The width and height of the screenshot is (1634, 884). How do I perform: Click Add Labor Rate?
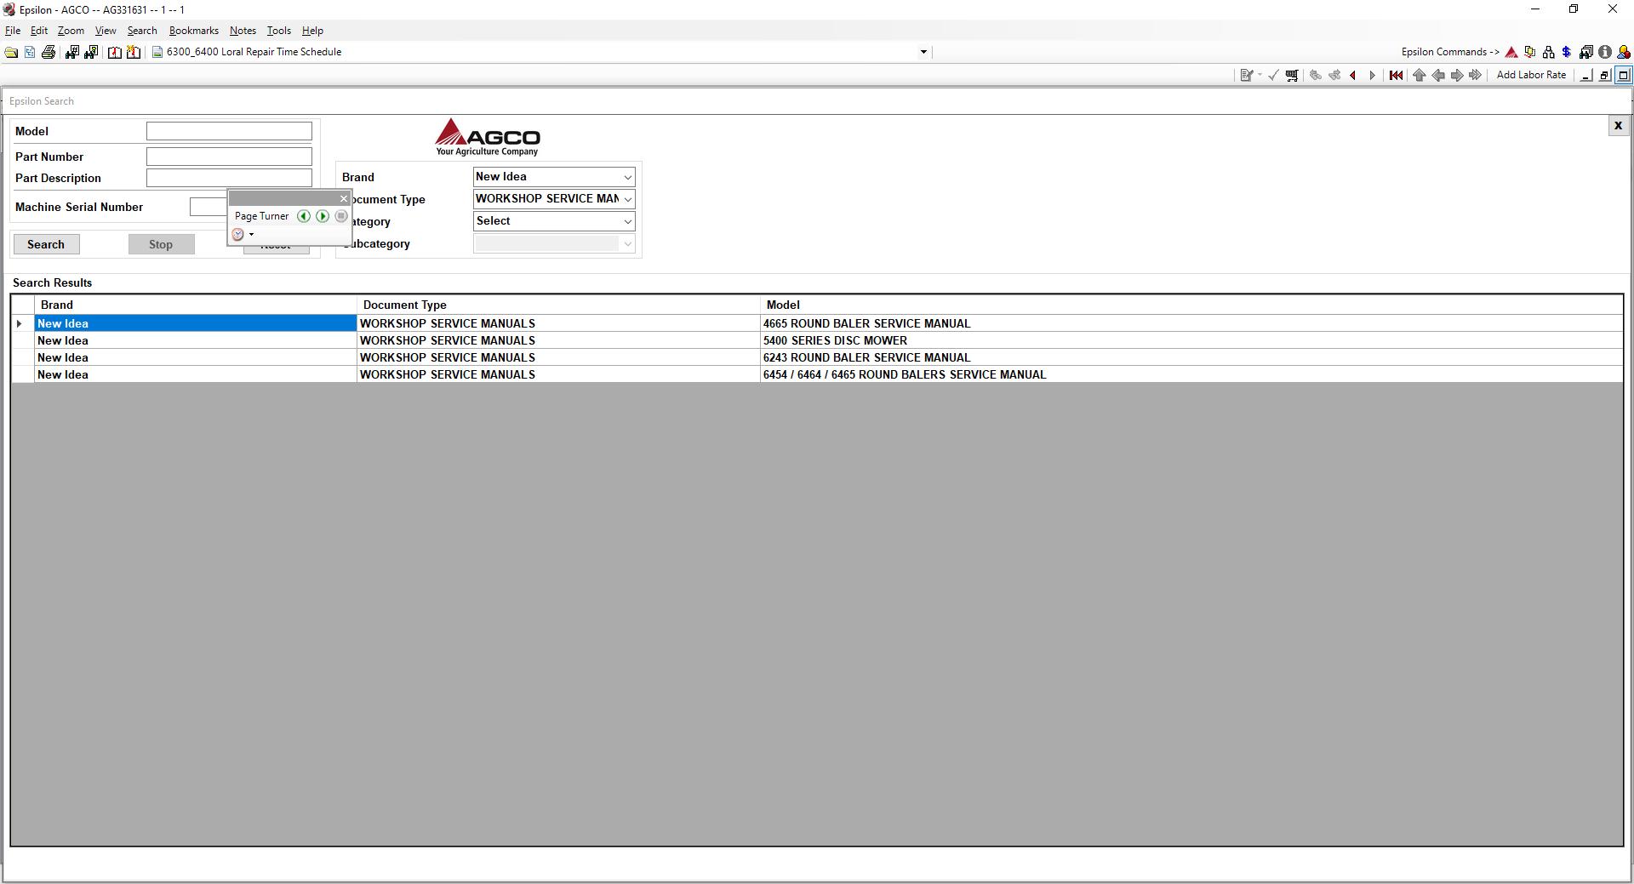(x=1531, y=75)
